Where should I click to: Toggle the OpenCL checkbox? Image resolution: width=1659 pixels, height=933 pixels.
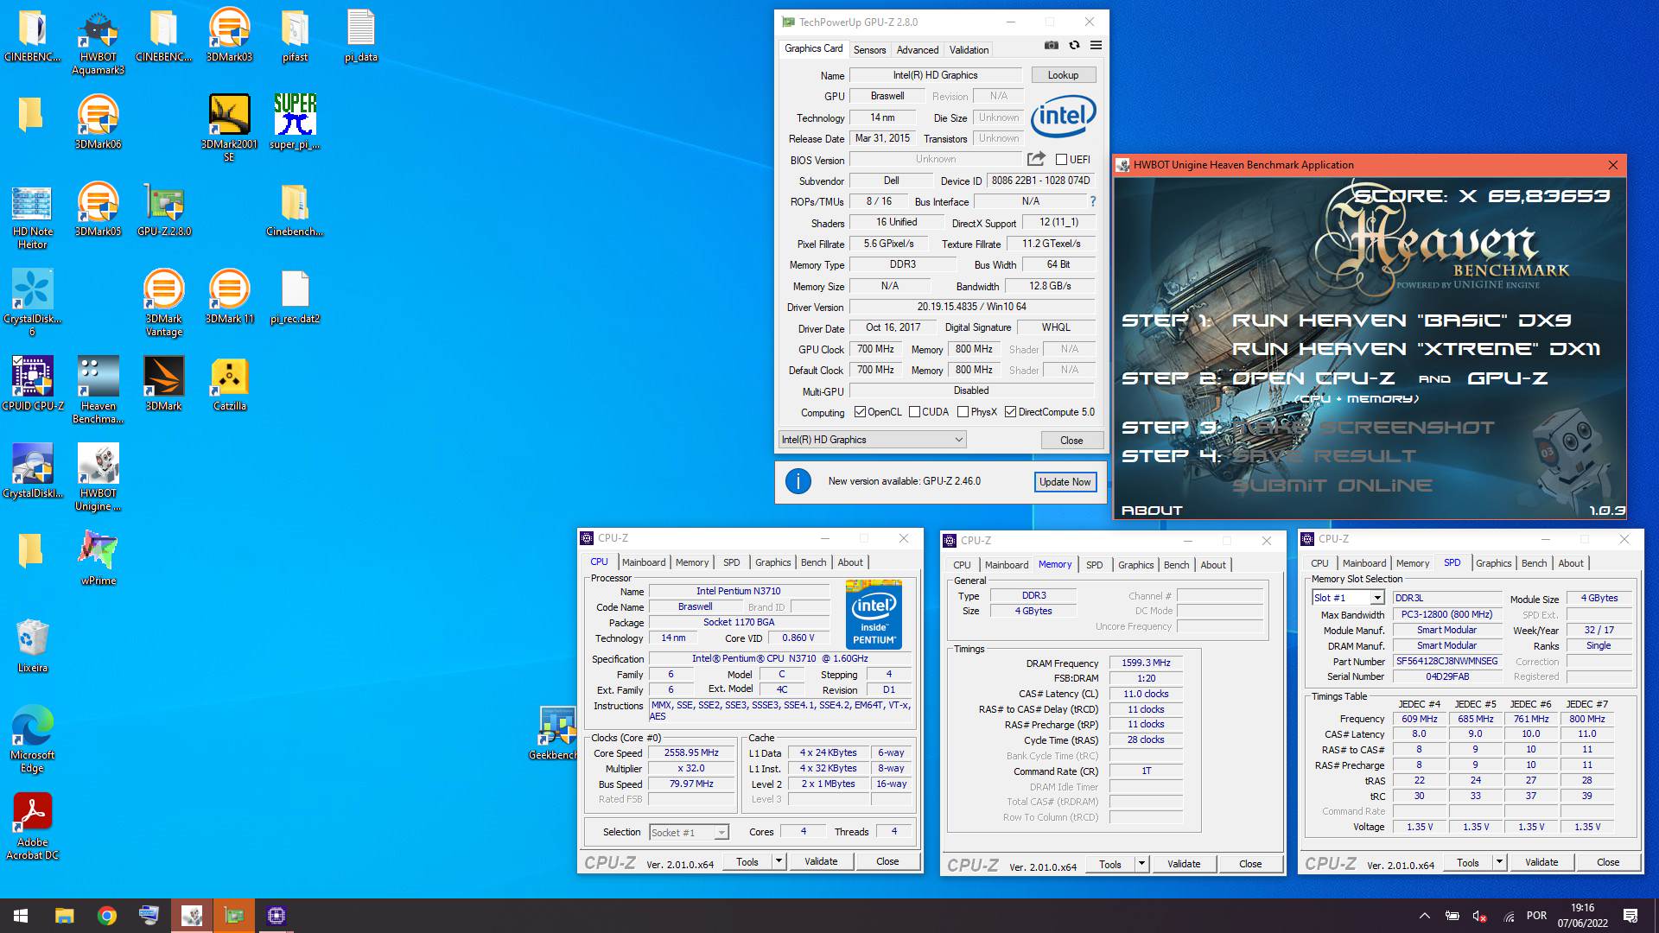pos(860,412)
